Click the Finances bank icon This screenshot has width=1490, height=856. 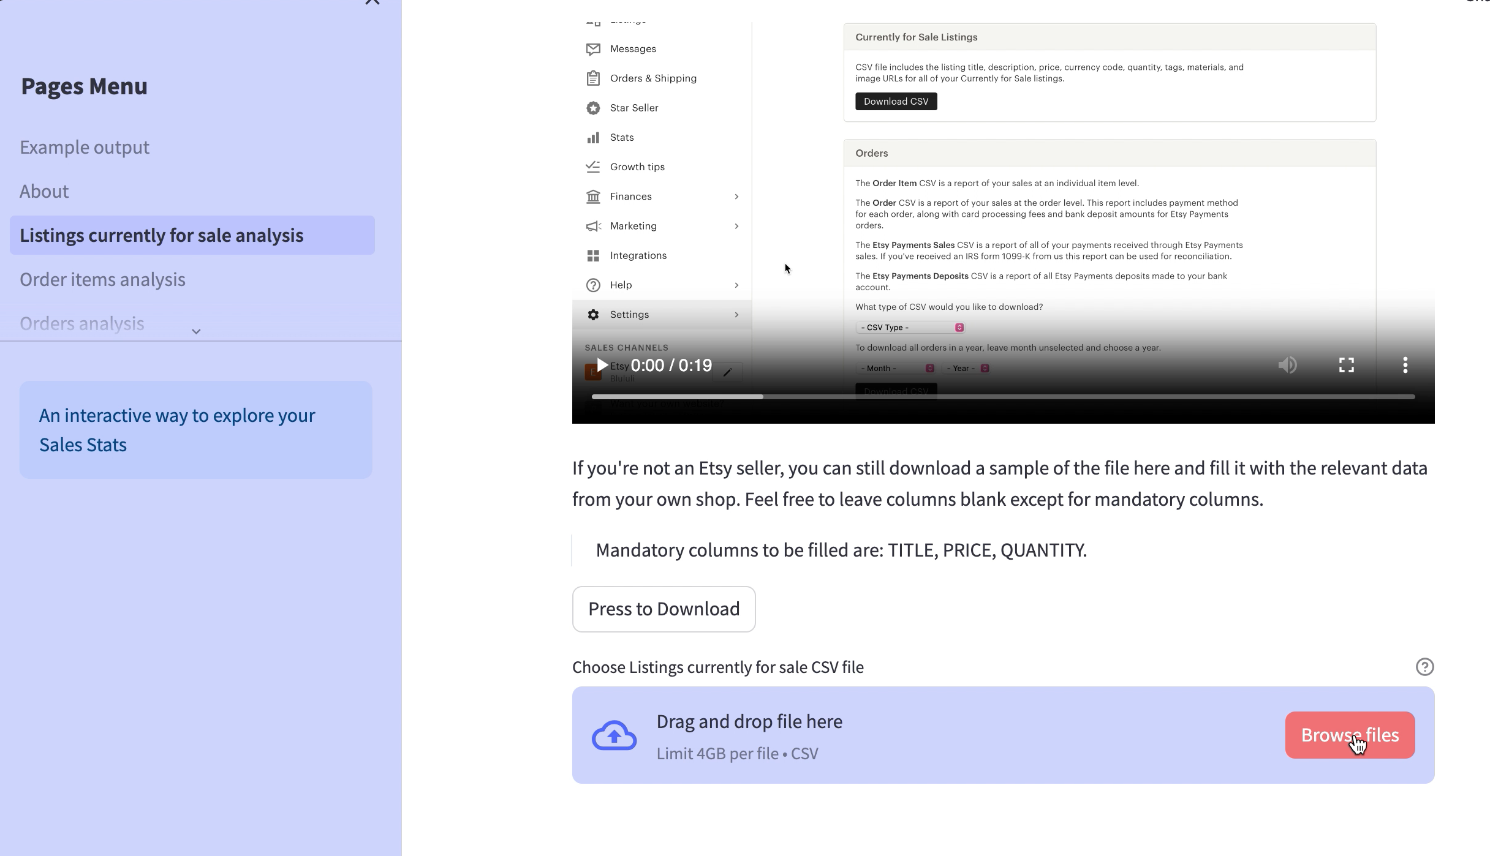click(x=592, y=197)
